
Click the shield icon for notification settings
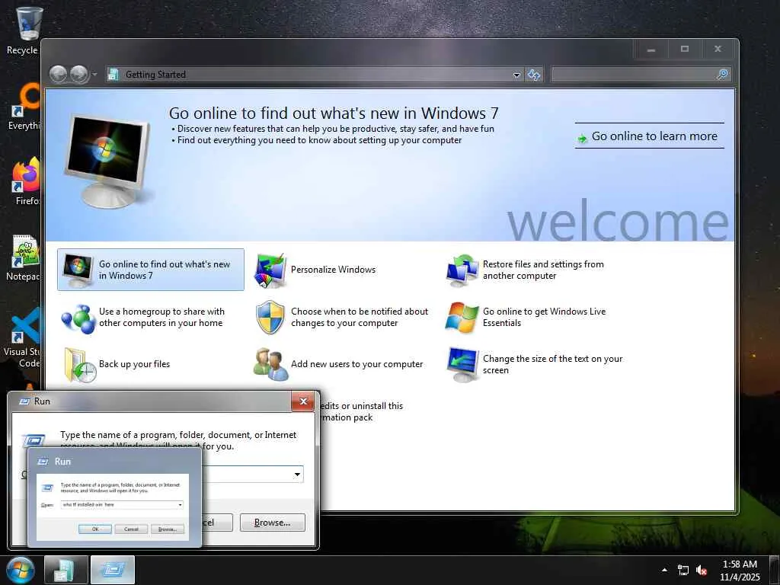tap(270, 318)
